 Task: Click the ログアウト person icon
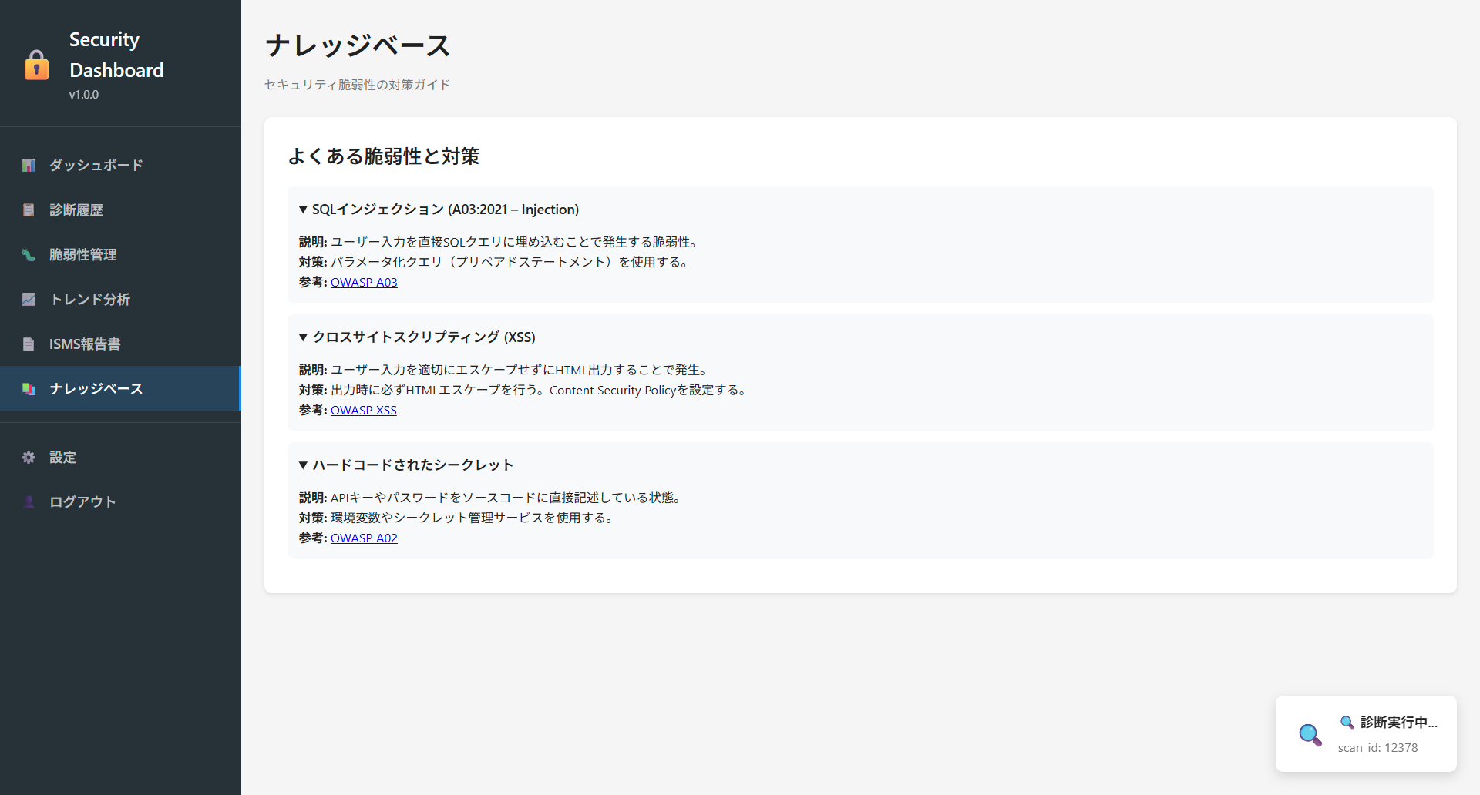tap(29, 501)
